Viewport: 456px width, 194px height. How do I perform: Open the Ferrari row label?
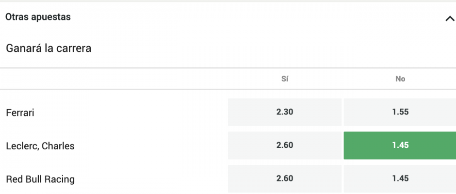[20, 113]
